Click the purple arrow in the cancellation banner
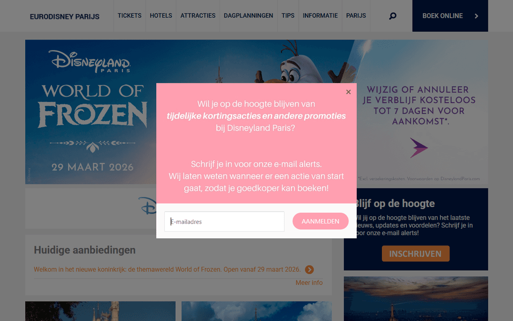Image resolution: width=513 pixels, height=321 pixels. [x=419, y=148]
